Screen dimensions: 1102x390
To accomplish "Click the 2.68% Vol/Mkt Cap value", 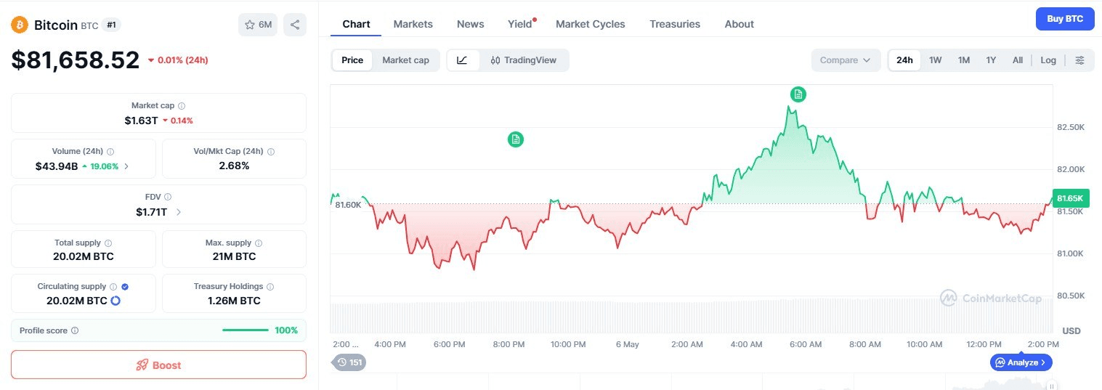I will click(x=234, y=166).
